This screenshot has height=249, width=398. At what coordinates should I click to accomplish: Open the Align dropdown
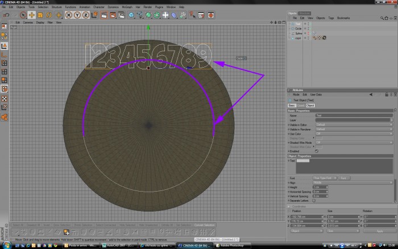353,182
